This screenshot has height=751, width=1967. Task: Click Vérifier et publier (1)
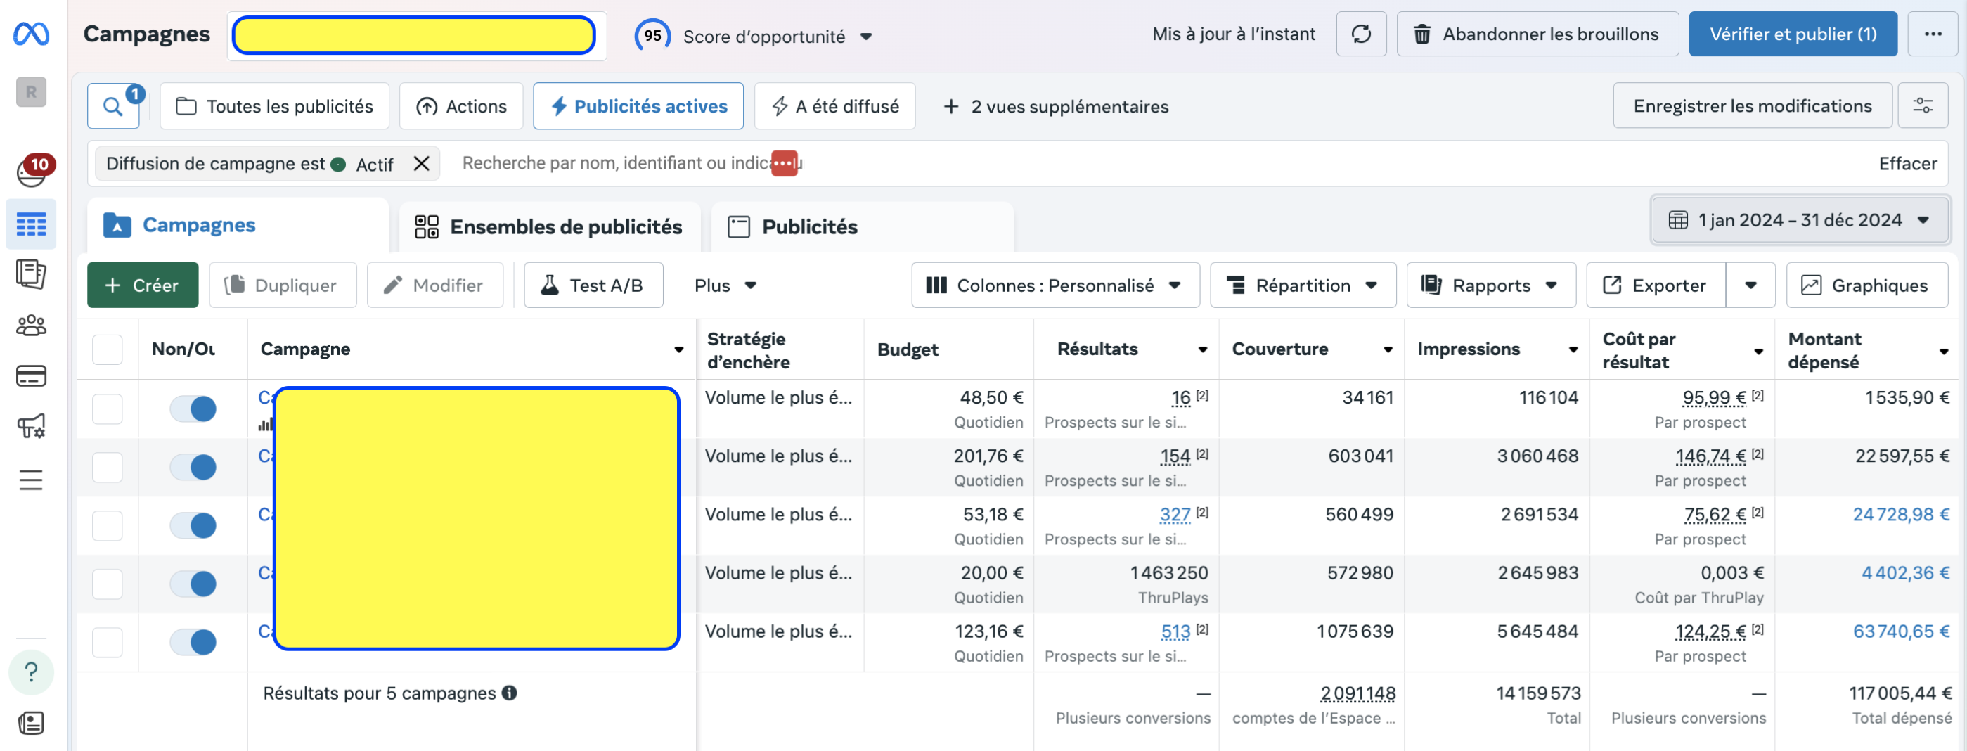tap(1792, 34)
